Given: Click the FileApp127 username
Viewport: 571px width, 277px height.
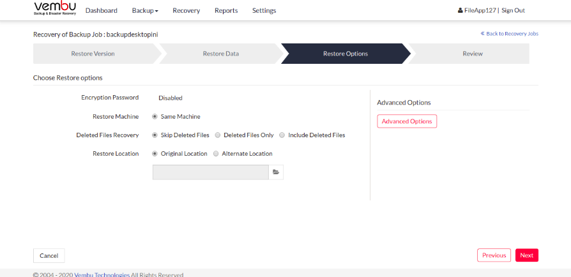Looking at the screenshot, I should click(x=480, y=11).
